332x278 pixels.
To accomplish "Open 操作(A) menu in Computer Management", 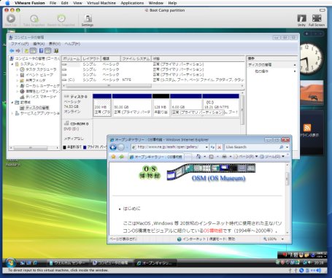I will click(39, 44).
